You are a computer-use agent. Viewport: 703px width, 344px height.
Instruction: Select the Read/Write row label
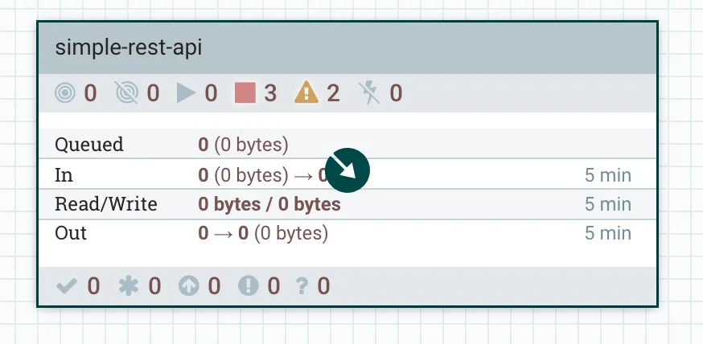tap(106, 204)
